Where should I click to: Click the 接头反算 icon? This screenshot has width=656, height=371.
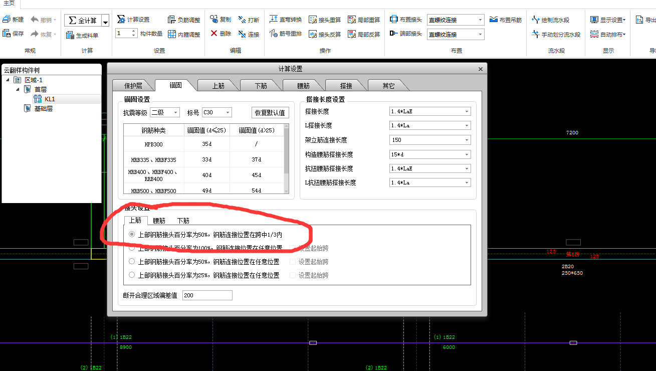[x=313, y=34]
